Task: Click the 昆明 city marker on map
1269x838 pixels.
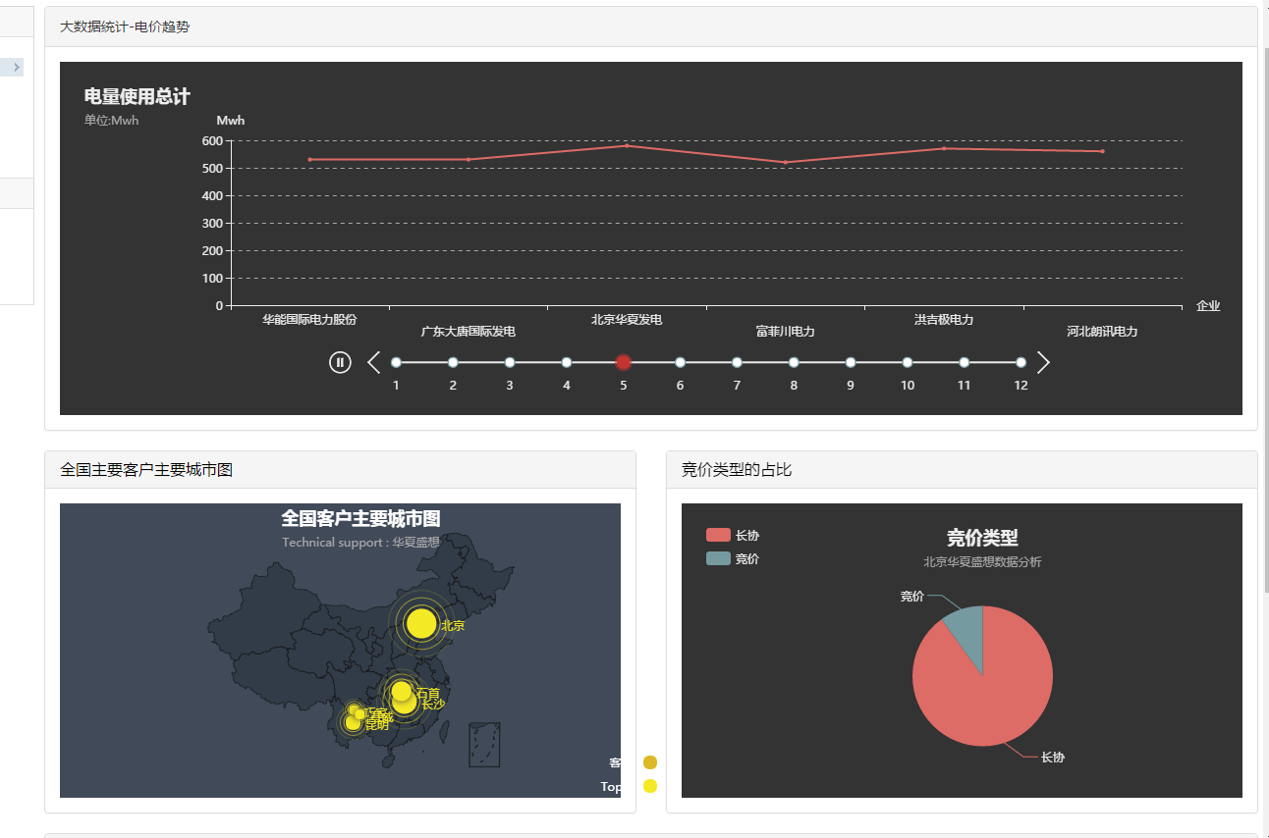Action: (x=354, y=723)
